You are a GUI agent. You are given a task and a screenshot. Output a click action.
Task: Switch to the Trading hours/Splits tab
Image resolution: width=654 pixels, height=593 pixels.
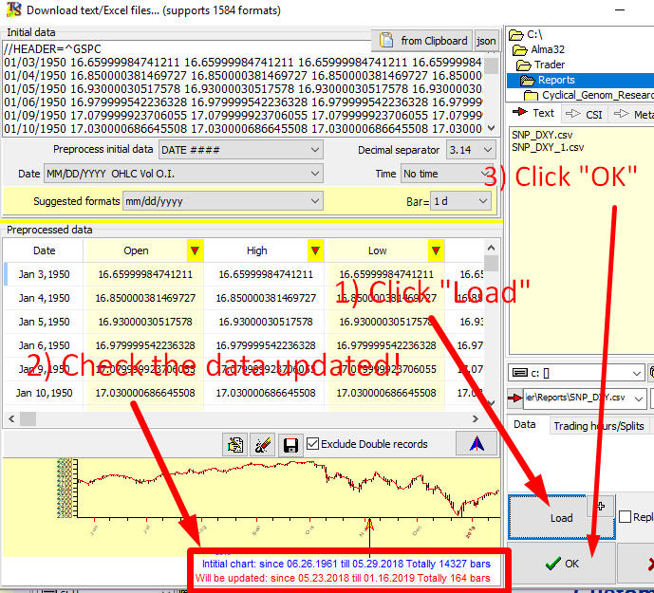(x=598, y=426)
